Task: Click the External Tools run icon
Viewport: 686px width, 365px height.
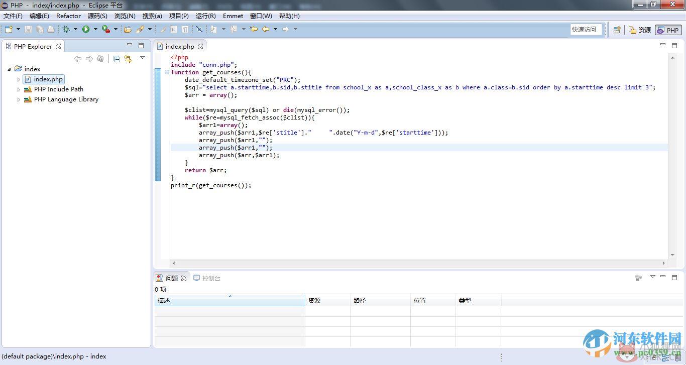Action: tap(106, 29)
